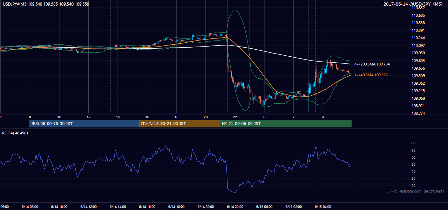The height and width of the screenshot is (210, 448).
Task: Click hour label 12 under candlestick chart
Action: (x=88, y=117)
